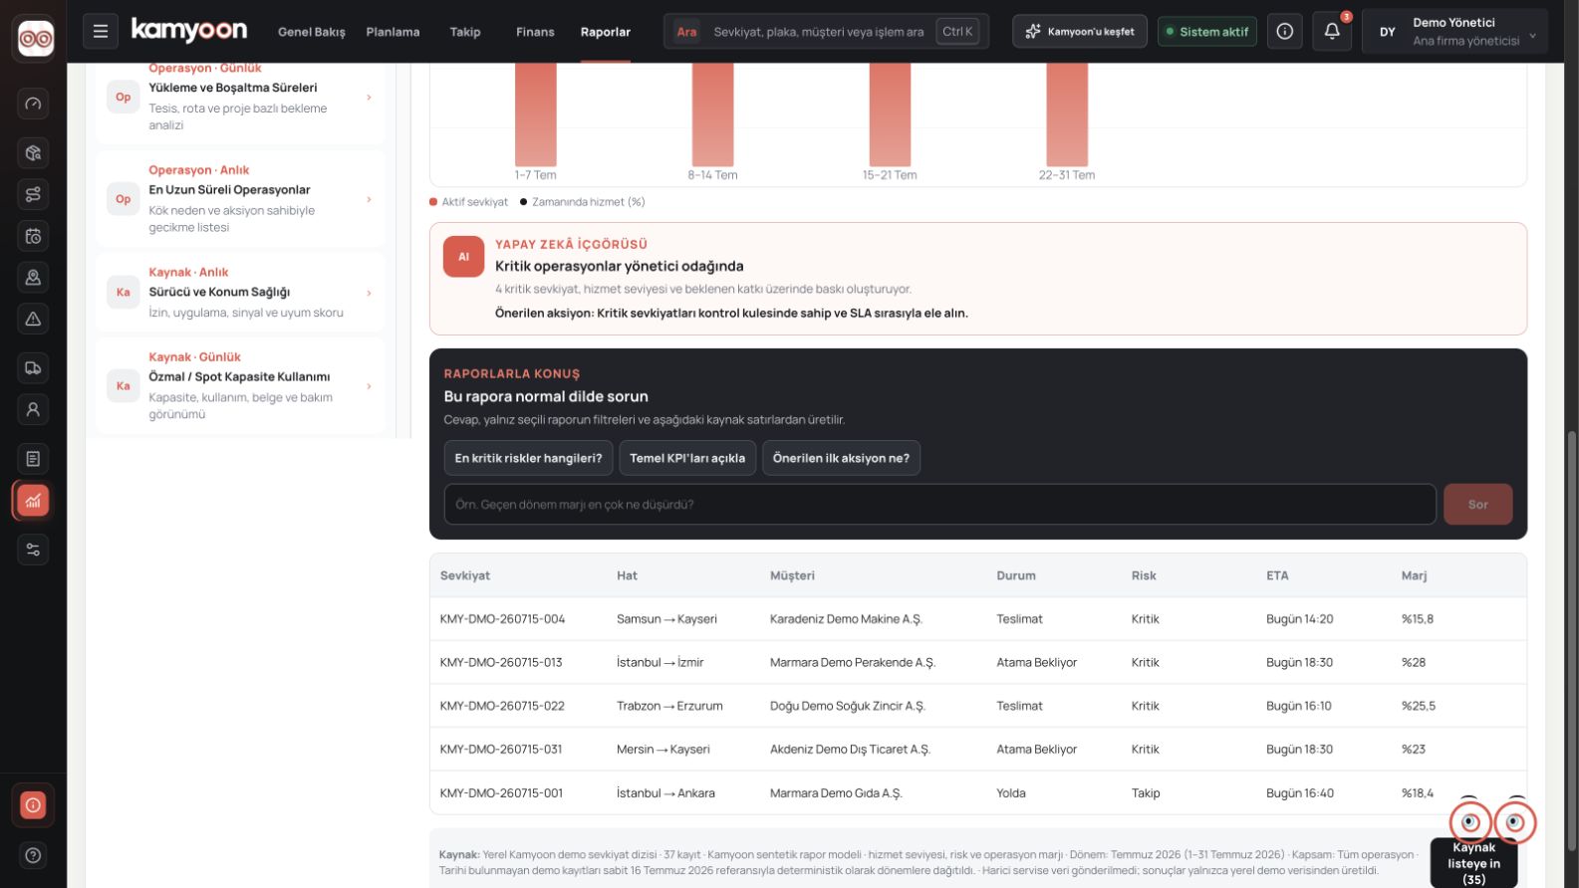Expand the En Uzun Süreli Operasyonlar report
1579x888 pixels.
click(x=240, y=199)
